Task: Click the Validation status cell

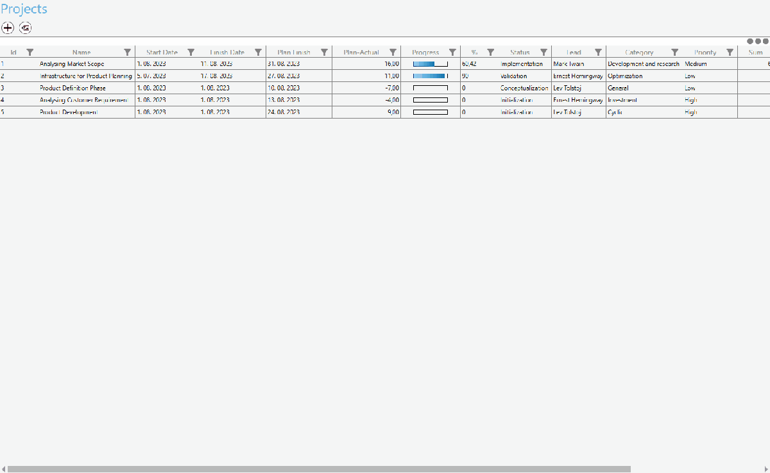Action: pos(514,76)
